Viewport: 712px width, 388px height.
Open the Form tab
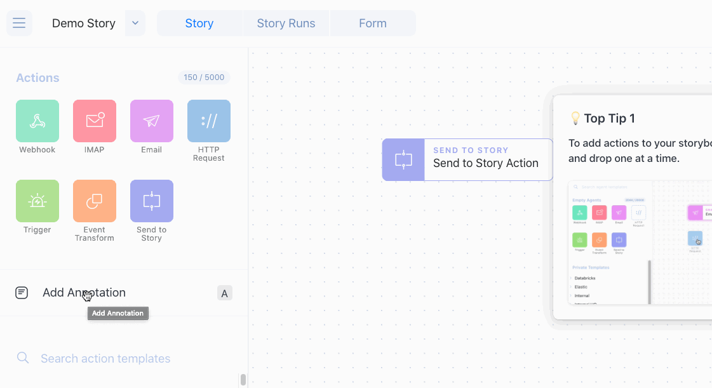pyautogui.click(x=373, y=23)
